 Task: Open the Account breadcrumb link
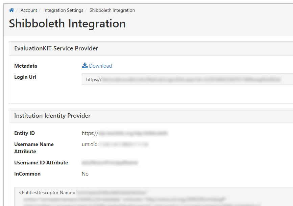(29, 10)
